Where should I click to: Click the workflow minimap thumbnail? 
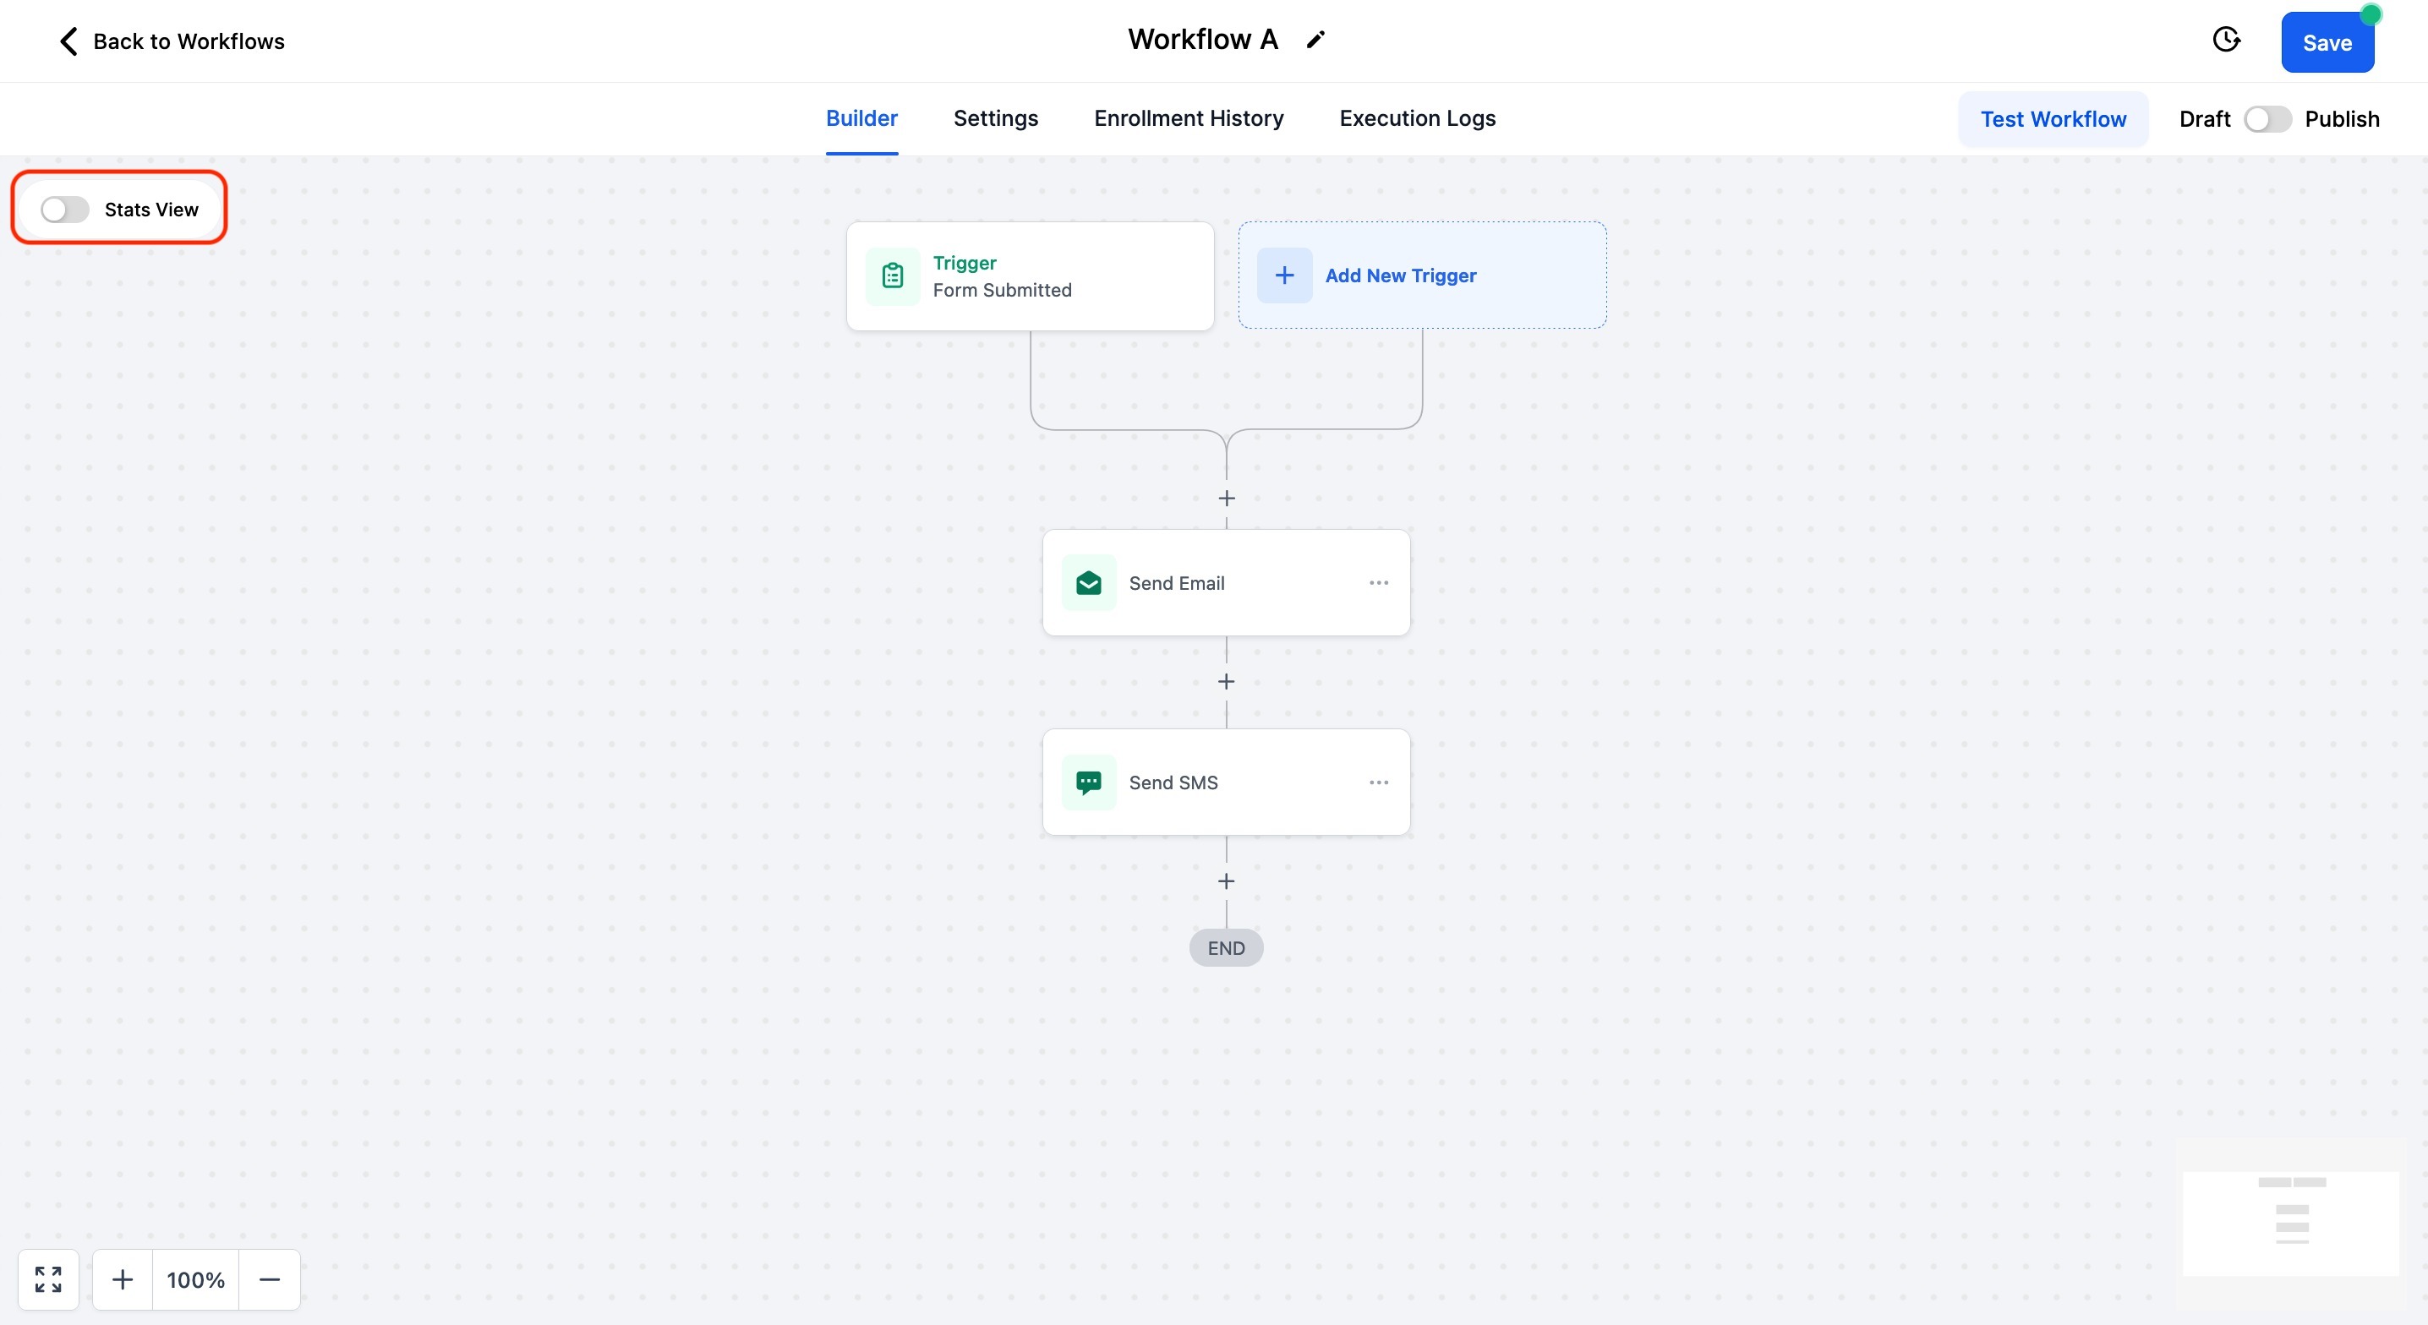click(2290, 1222)
